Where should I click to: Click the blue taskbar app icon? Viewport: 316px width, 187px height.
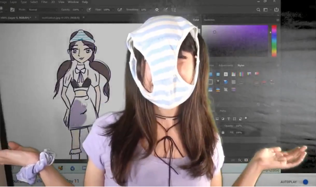[x=72, y=168]
